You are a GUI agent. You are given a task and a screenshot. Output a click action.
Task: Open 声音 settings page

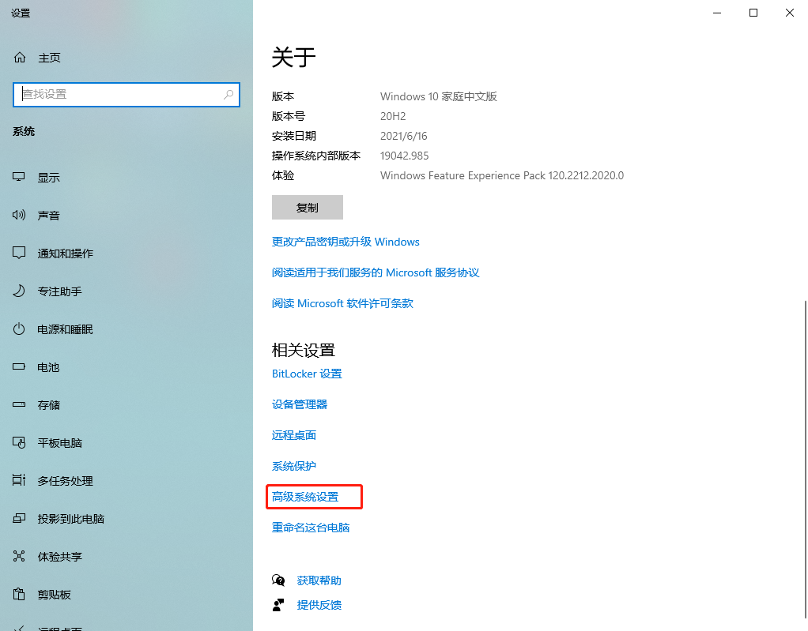pos(48,216)
